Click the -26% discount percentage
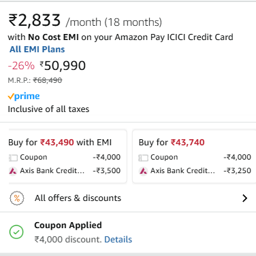Screen dimensions: 256x256 tap(21, 66)
